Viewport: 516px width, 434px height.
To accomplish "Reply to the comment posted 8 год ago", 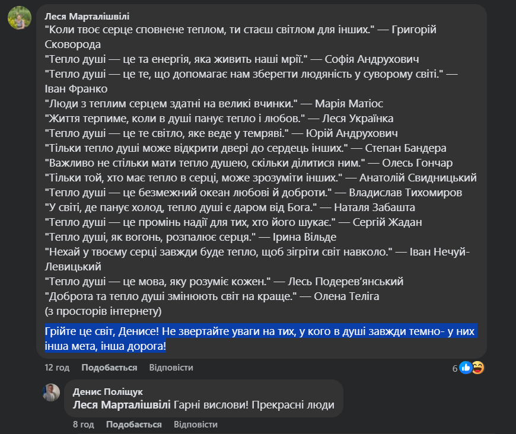I will [x=195, y=425].
